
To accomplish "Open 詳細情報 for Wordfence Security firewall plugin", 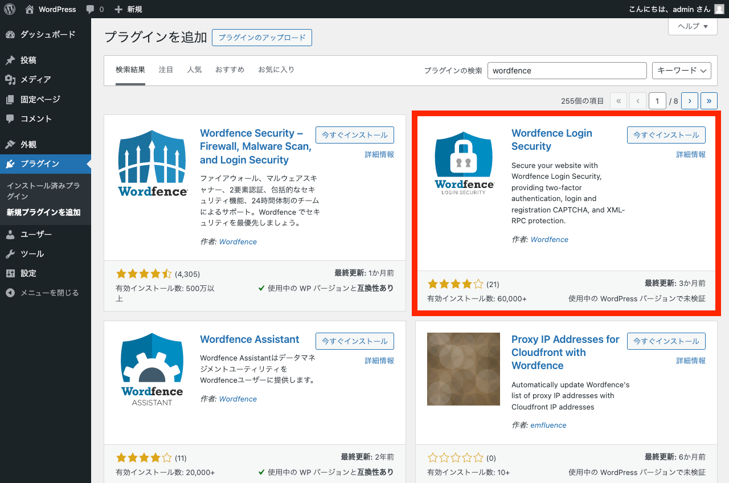I will pos(379,154).
